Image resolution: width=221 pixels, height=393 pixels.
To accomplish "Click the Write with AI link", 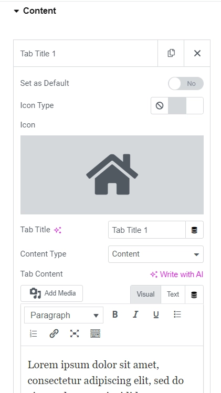I will [x=176, y=274].
